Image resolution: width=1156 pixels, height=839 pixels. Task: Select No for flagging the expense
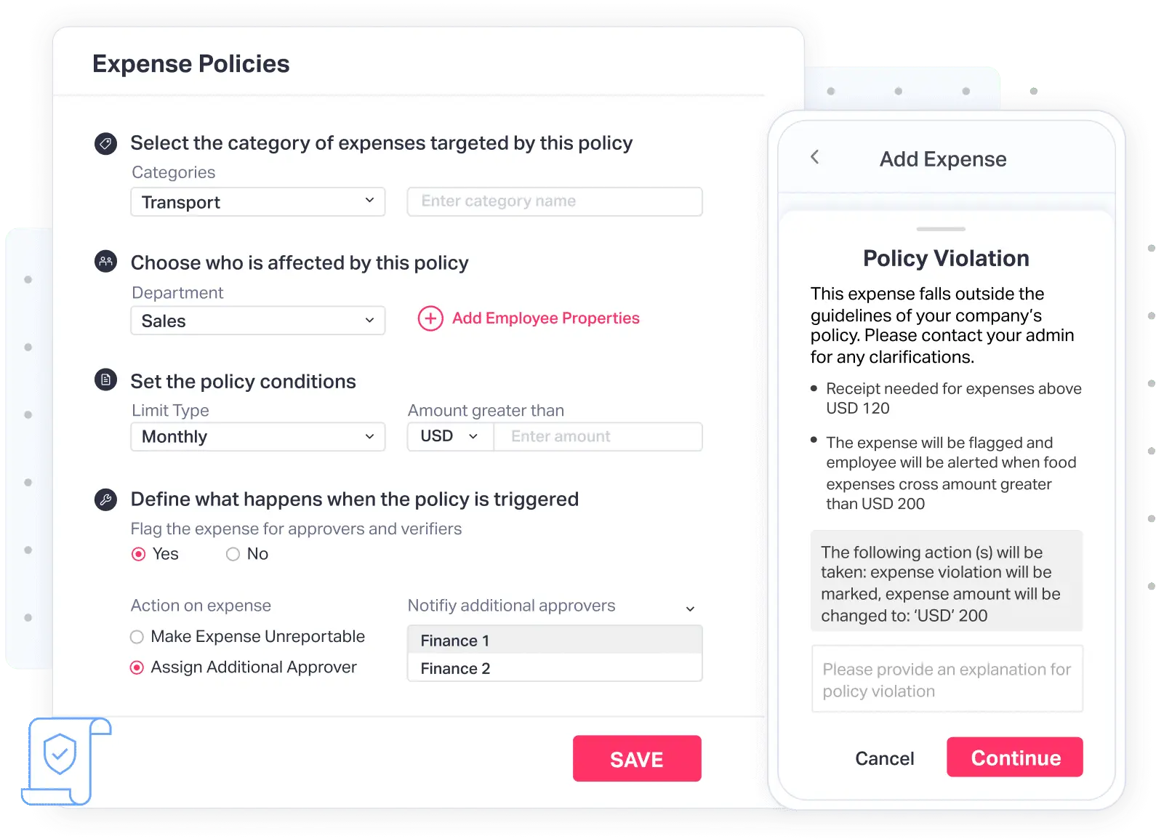pos(233,555)
